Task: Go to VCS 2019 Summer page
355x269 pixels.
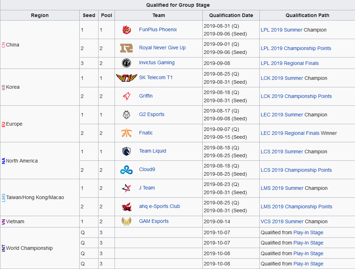Action: pos(282,221)
